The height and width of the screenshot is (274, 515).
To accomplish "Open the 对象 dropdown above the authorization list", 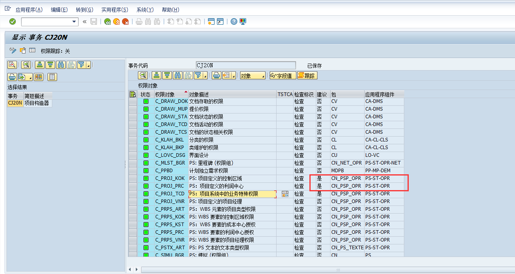I will (x=252, y=75).
